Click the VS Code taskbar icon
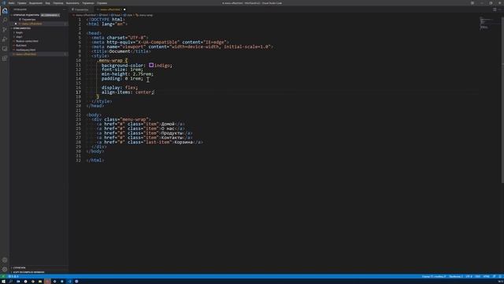 tap(69, 282)
